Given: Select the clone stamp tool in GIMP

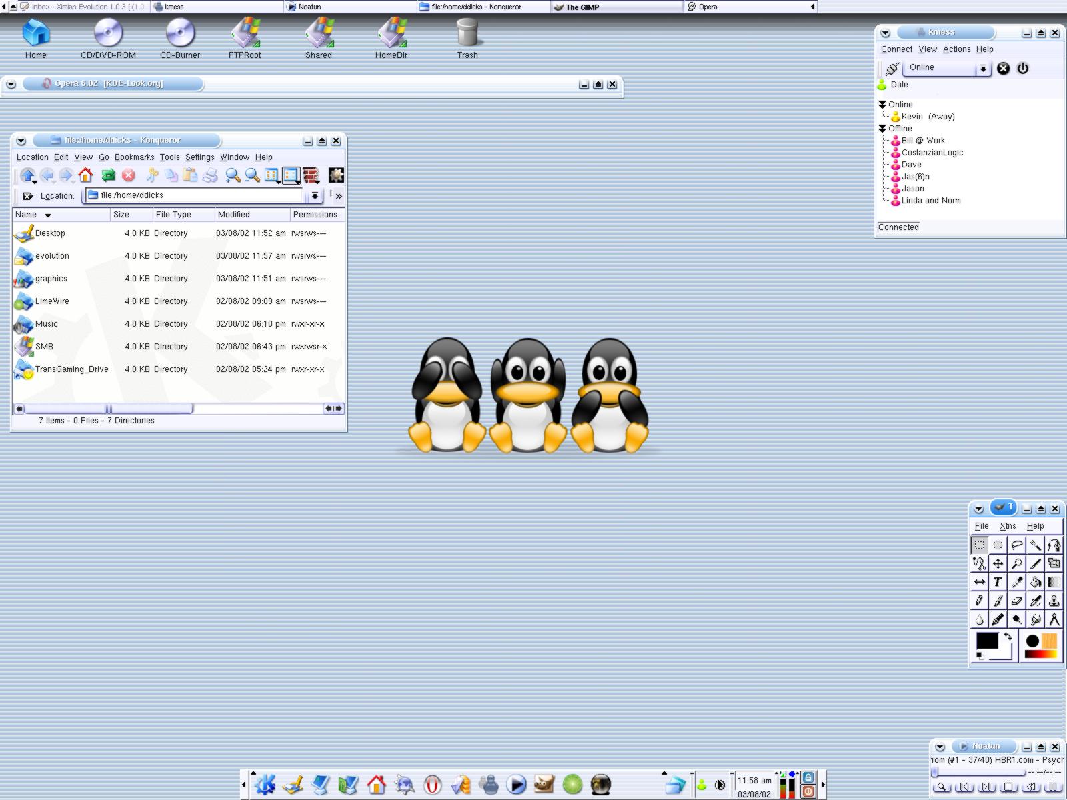Looking at the screenshot, I should [x=1054, y=601].
